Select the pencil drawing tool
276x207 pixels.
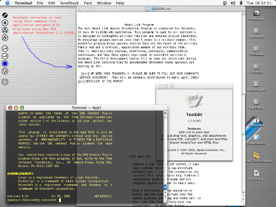tap(5, 15)
